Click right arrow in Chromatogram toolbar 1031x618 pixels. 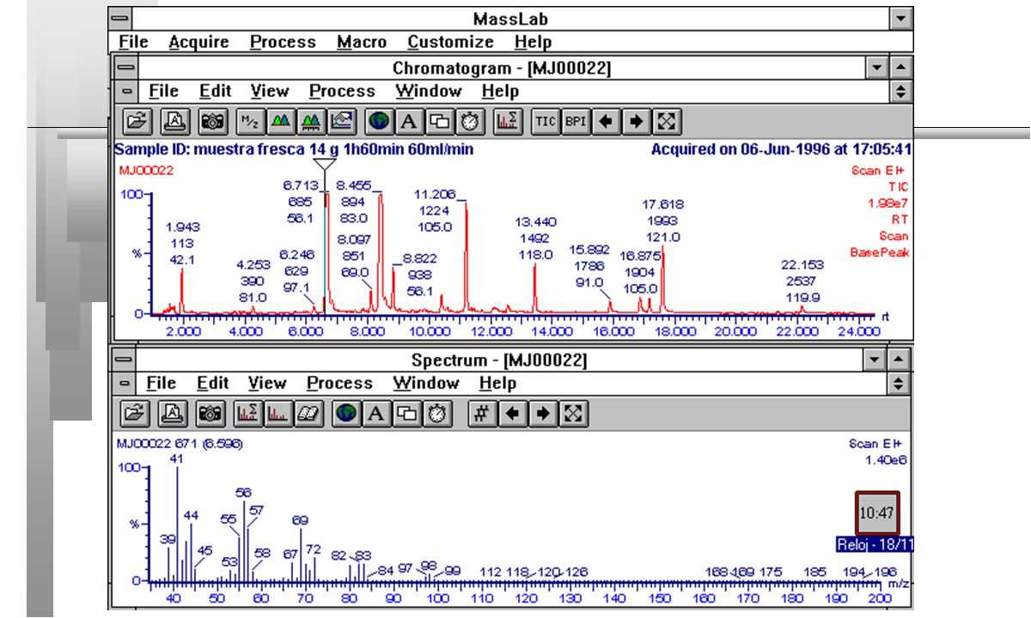coord(637,122)
